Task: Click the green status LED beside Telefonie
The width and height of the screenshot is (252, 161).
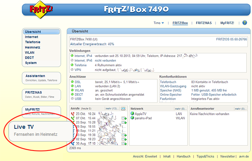Action: [x=72, y=65]
